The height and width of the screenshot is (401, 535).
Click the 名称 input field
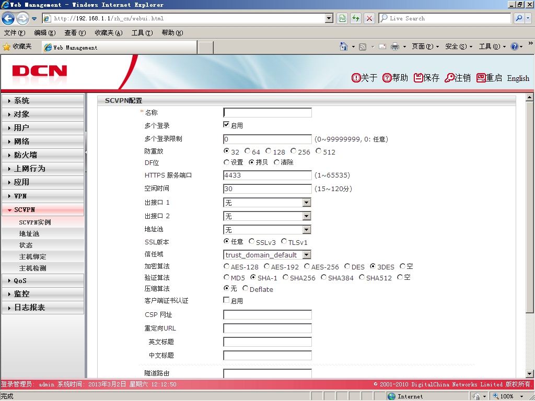point(267,113)
